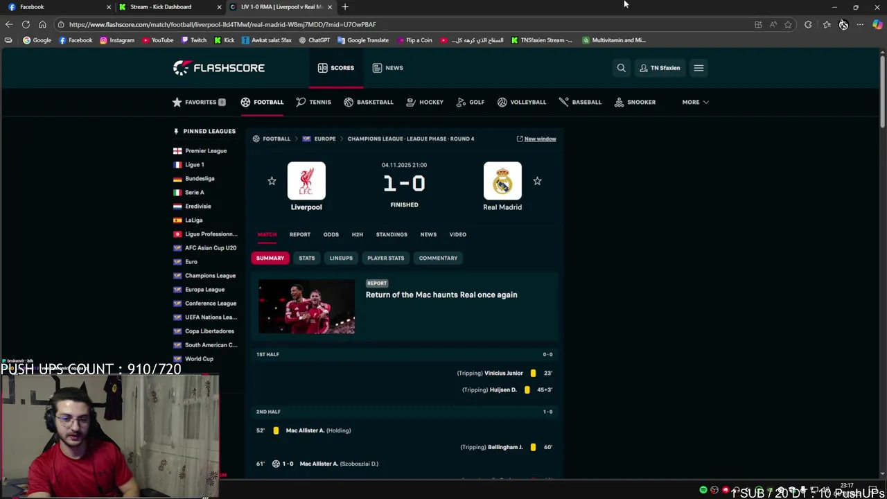
Task: Select Lineups sub-tab
Action: (x=341, y=258)
